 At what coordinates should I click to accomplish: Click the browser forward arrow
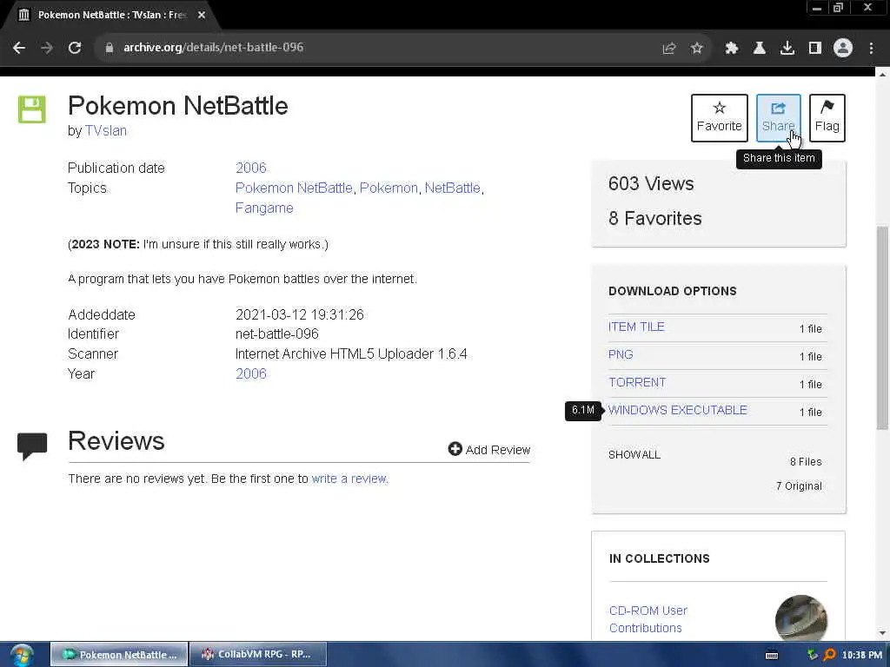(47, 48)
